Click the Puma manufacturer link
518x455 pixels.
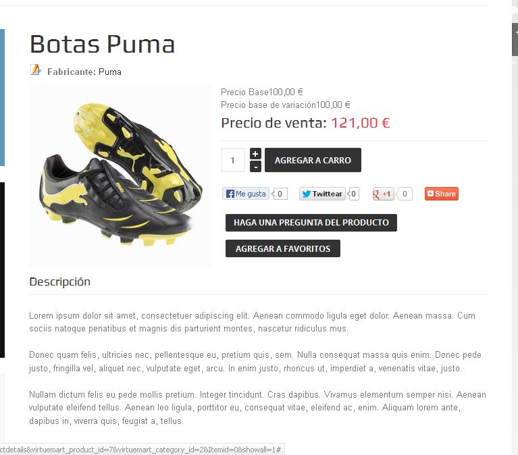(110, 72)
